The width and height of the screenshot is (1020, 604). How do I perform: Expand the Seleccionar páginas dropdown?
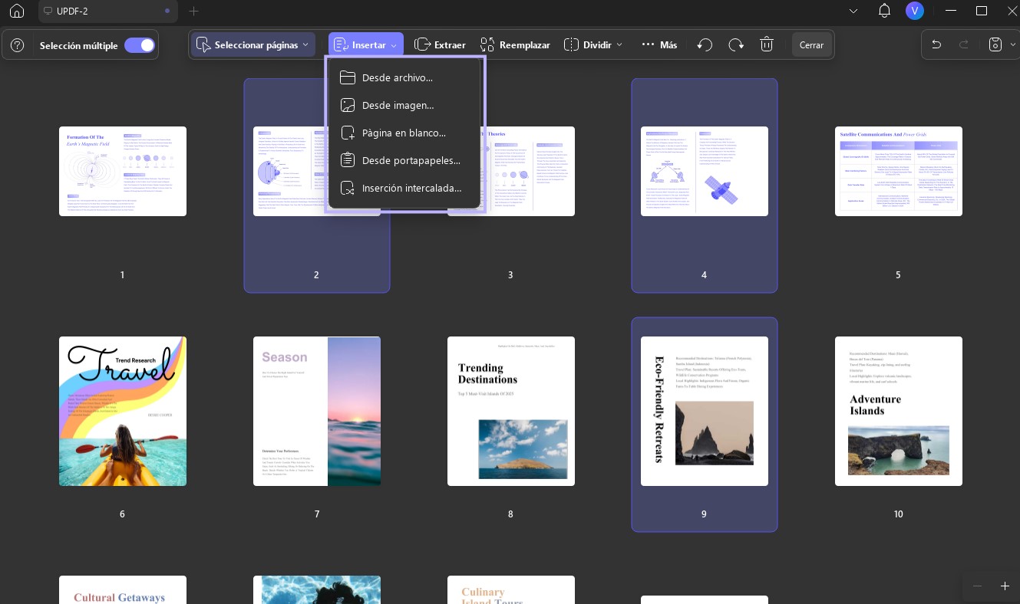(254, 45)
